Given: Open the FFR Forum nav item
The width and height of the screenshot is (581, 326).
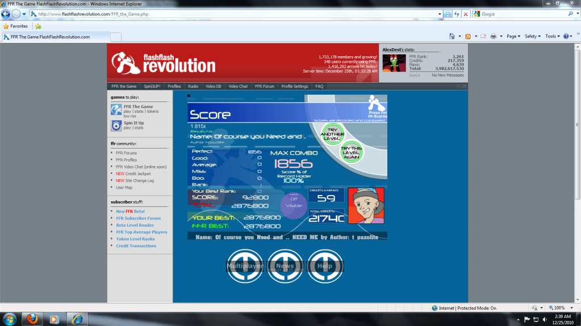Looking at the screenshot, I should [265, 86].
